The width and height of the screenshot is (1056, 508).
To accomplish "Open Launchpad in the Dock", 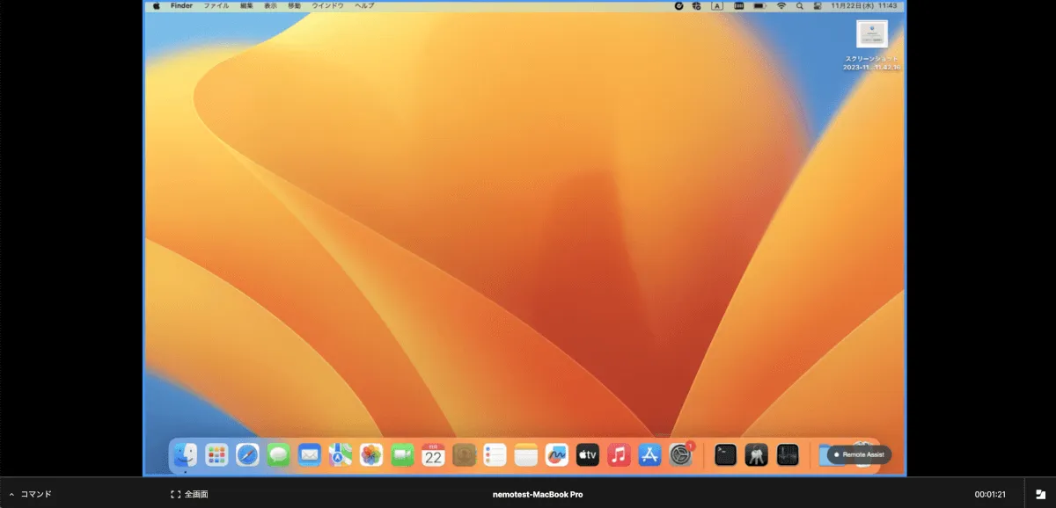I will tap(216, 454).
